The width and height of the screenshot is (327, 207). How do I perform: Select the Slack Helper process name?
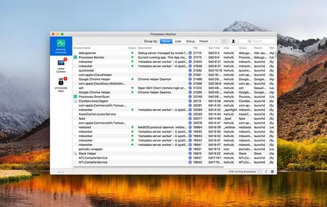[x=87, y=154]
